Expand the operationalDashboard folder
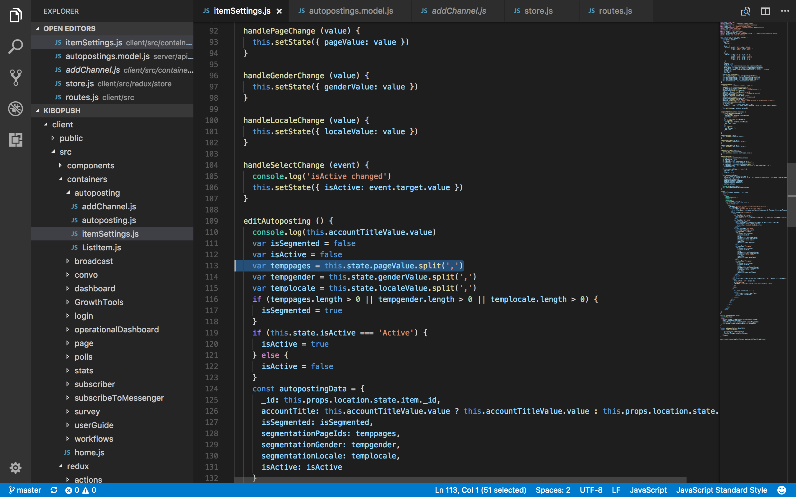796x497 pixels. 112,329
